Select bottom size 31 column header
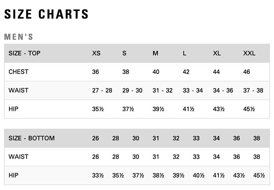 coord(156,138)
